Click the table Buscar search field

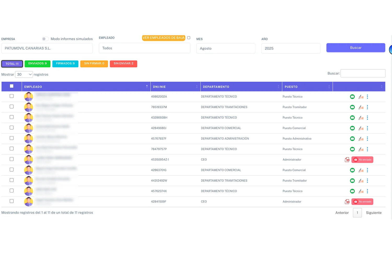[x=363, y=74]
